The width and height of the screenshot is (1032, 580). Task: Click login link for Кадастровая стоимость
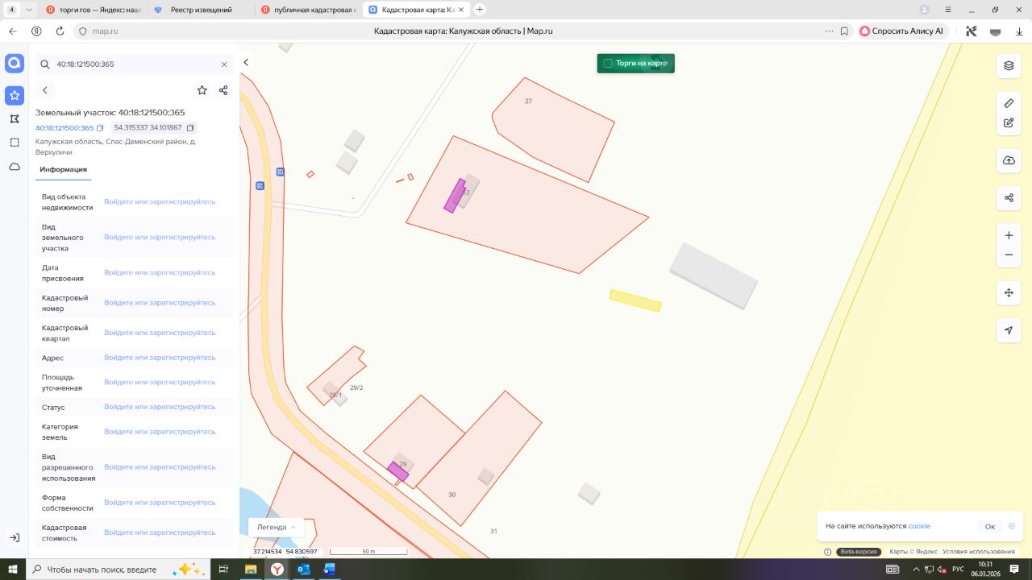tap(160, 533)
